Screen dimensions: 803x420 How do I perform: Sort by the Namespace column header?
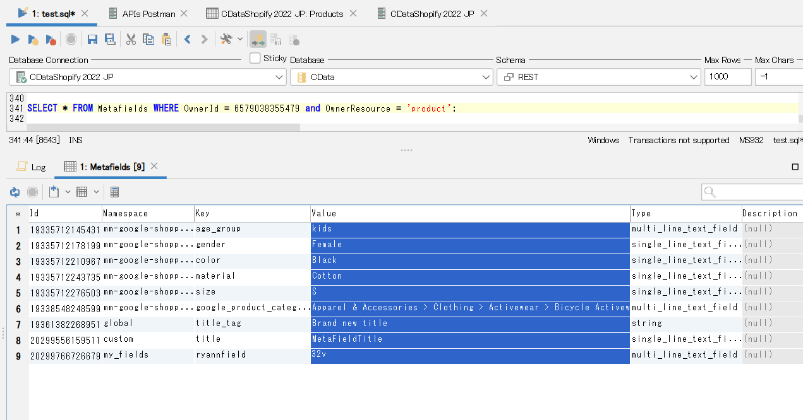[x=147, y=214]
